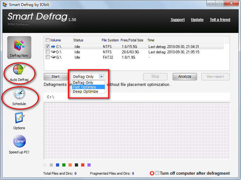
Task: Open the Update link
Action: point(197,20)
